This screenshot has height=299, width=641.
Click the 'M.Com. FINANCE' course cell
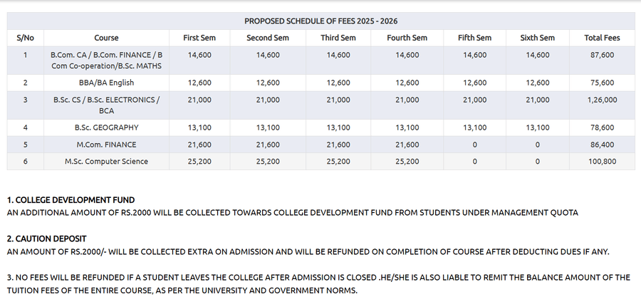[106, 145]
